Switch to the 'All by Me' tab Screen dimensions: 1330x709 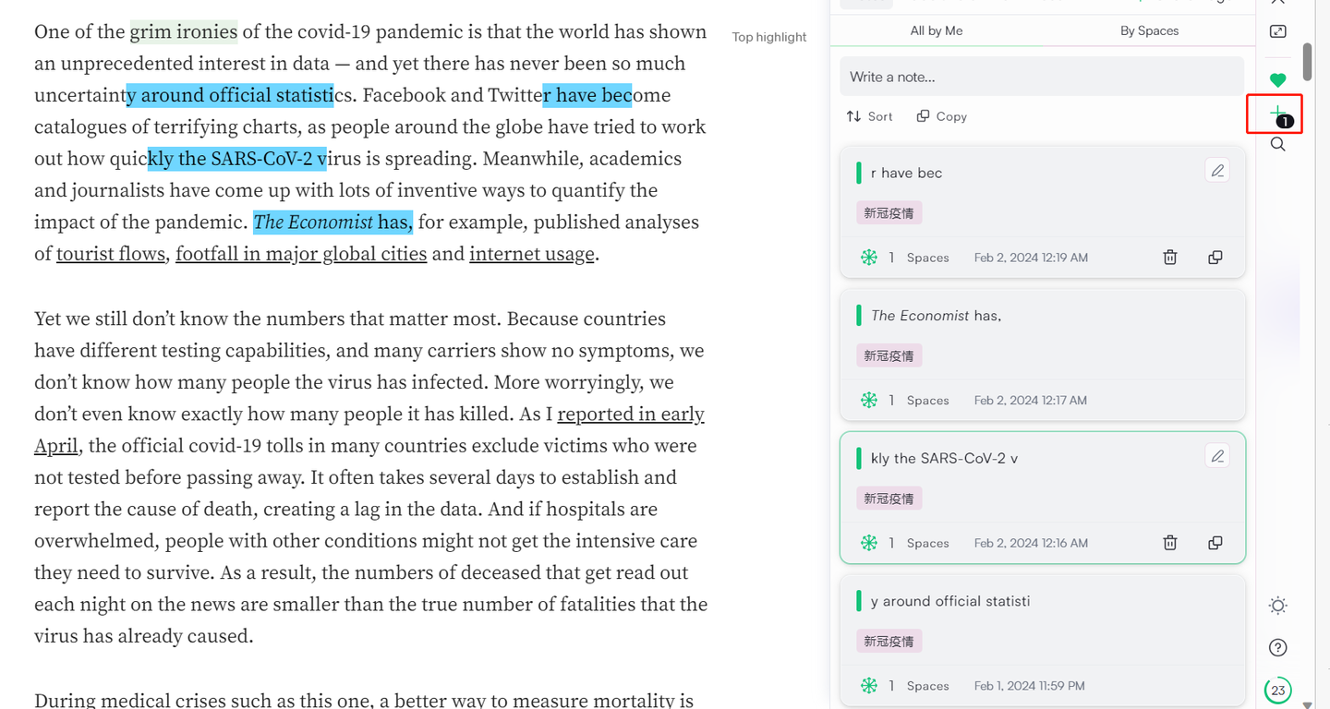[x=936, y=30]
